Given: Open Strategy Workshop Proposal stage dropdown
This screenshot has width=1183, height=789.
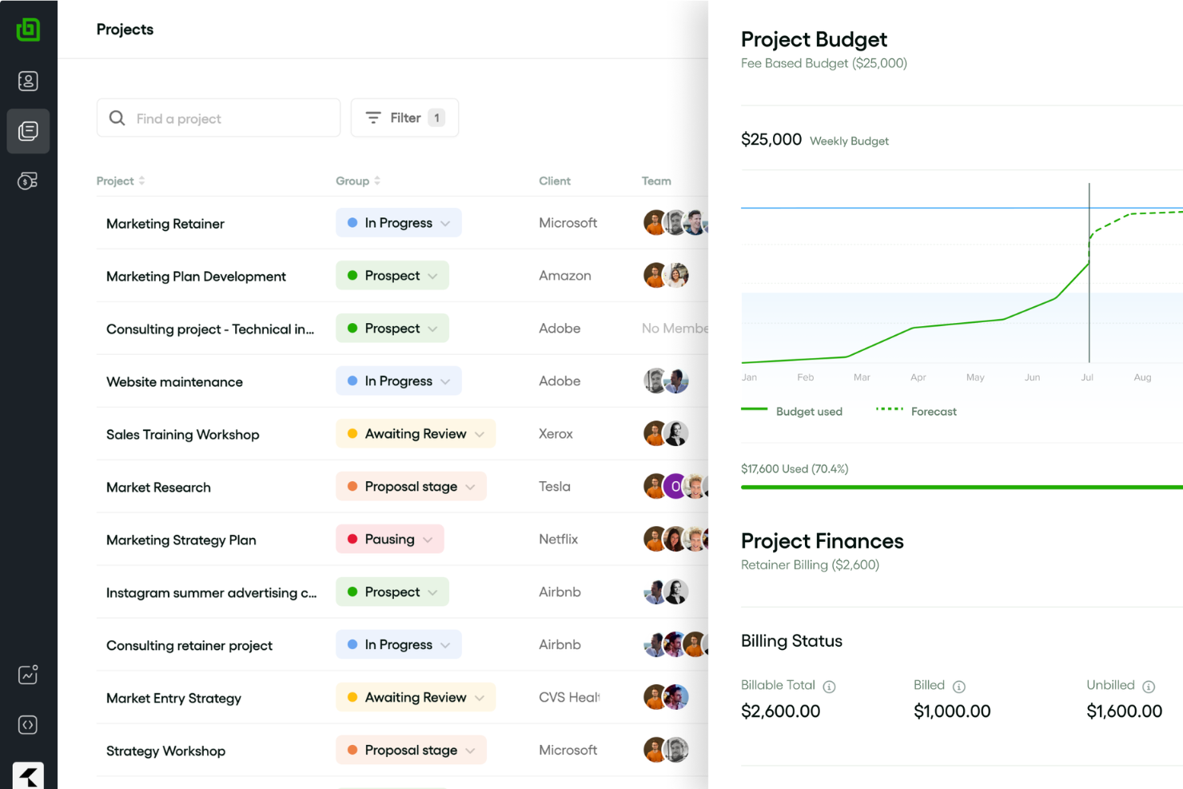Looking at the screenshot, I should pos(411,751).
